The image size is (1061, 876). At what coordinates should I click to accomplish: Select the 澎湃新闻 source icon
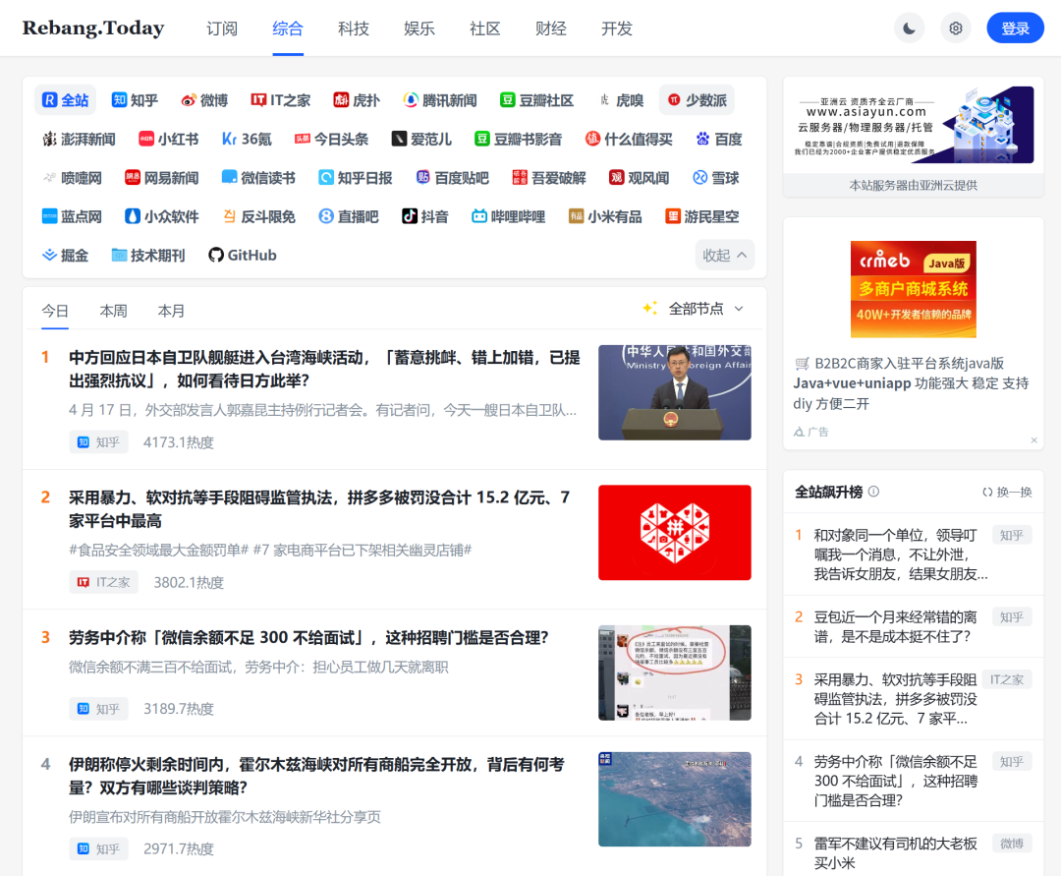pyautogui.click(x=79, y=139)
